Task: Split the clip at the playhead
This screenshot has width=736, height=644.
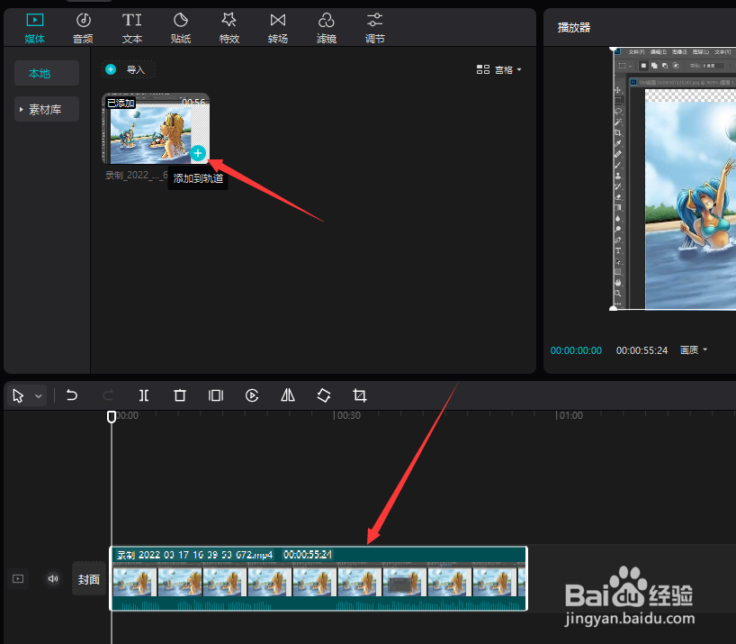Action: click(144, 395)
